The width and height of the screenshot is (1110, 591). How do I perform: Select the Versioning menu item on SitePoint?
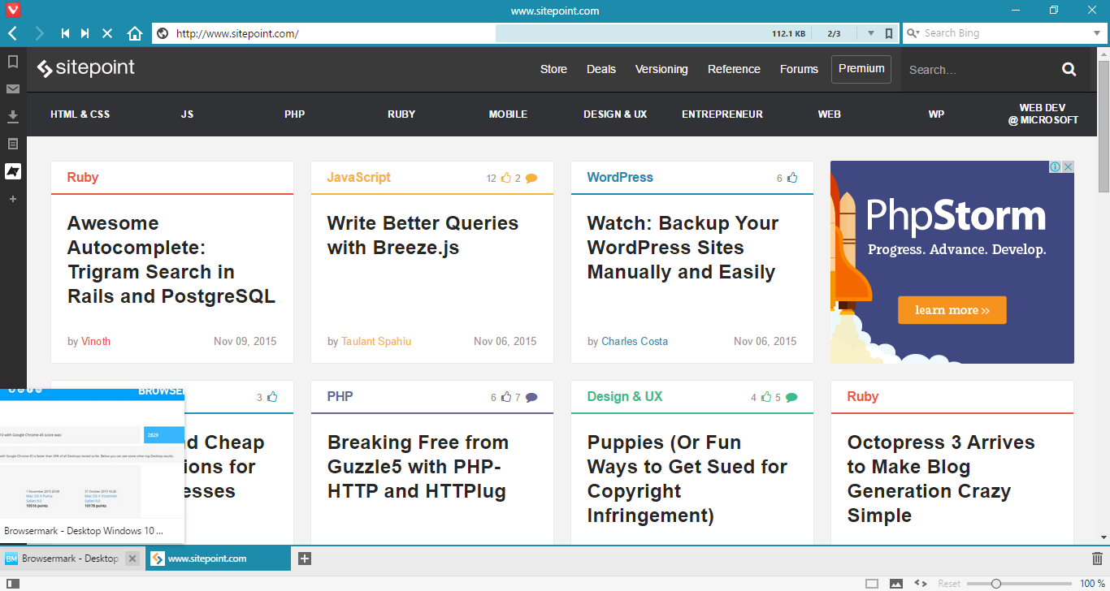point(661,70)
